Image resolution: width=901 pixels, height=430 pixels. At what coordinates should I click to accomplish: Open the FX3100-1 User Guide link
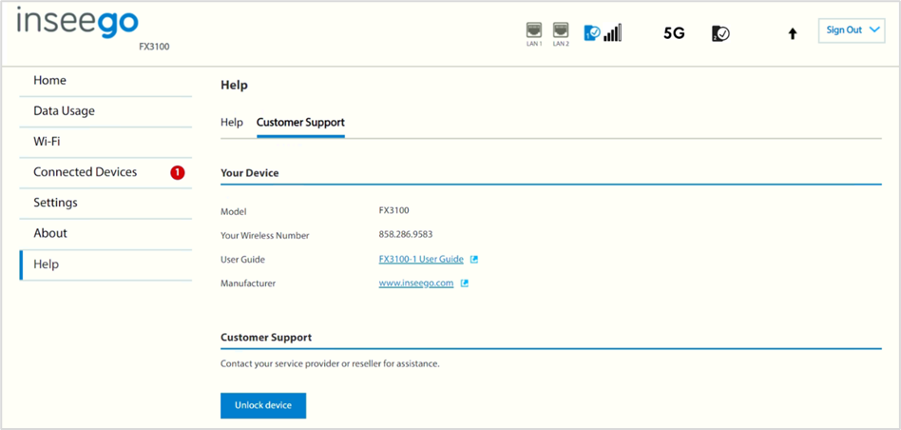[x=421, y=260]
